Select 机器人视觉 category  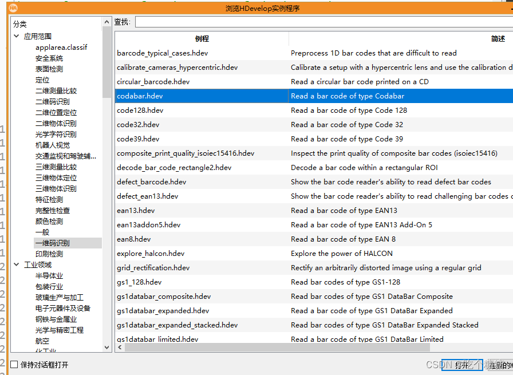[x=52, y=145]
